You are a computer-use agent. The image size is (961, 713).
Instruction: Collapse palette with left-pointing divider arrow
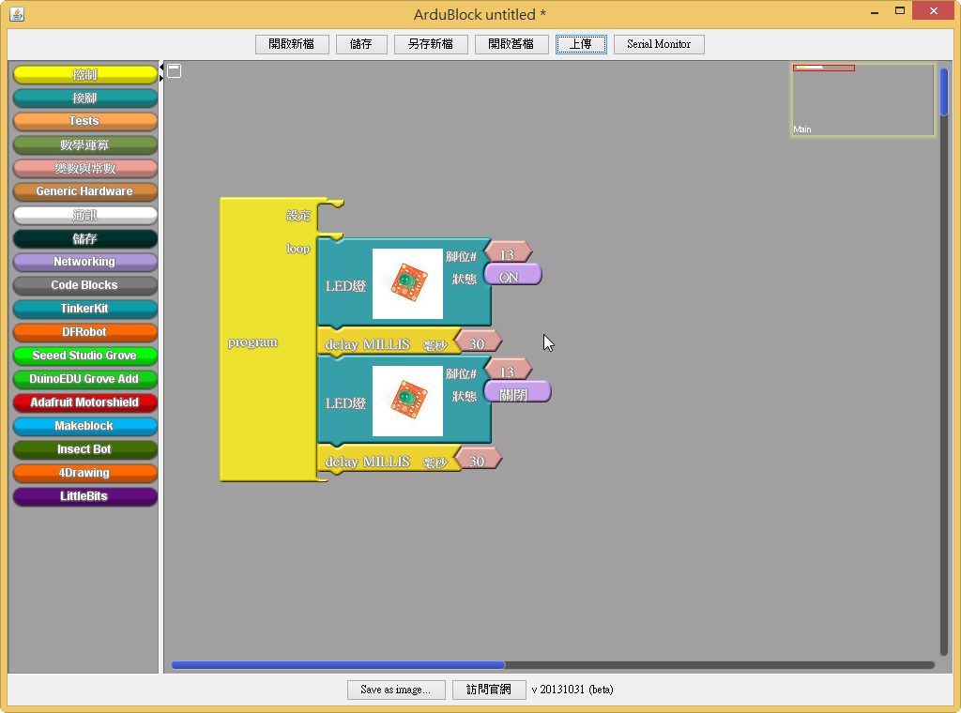tap(161, 68)
